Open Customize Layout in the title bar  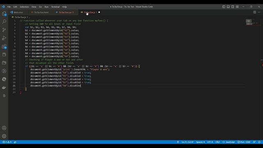[x=237, y=7]
